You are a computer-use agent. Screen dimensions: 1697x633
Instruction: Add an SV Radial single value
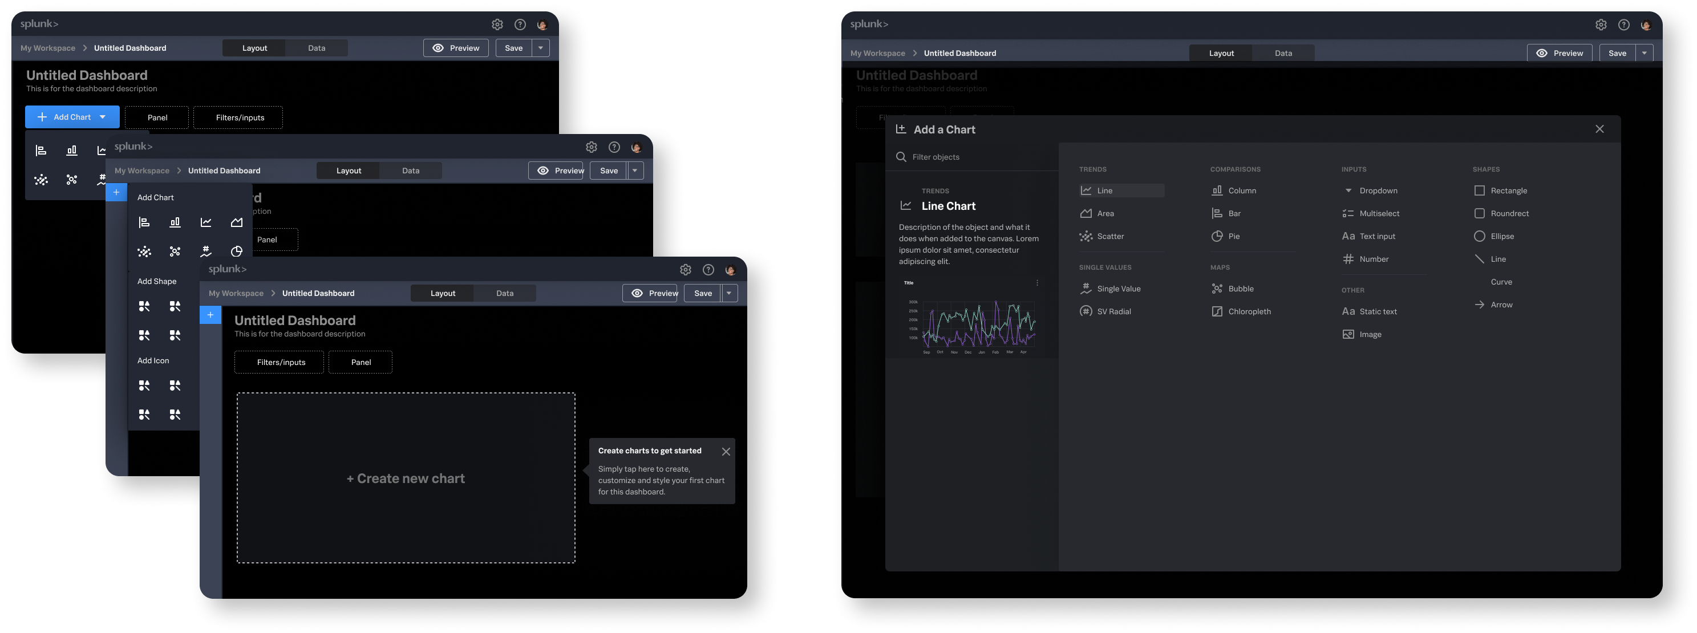tap(1113, 311)
